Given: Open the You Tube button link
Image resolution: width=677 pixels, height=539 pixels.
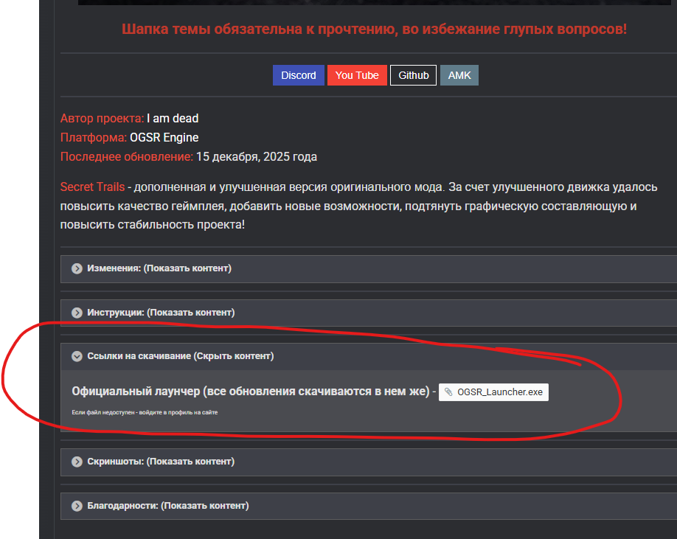Looking at the screenshot, I should (x=357, y=75).
